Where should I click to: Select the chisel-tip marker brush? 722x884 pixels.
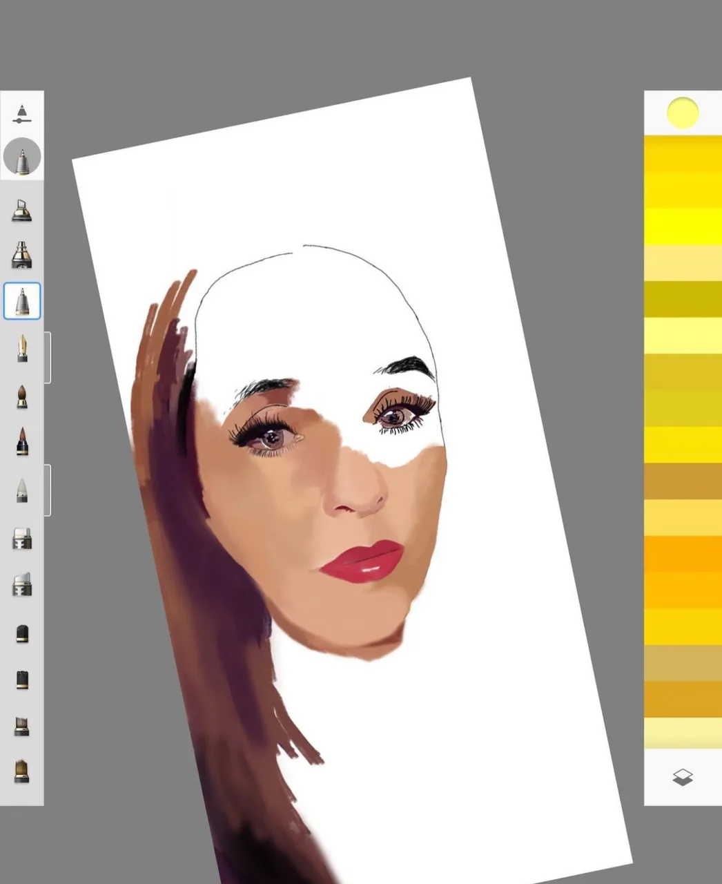22,209
